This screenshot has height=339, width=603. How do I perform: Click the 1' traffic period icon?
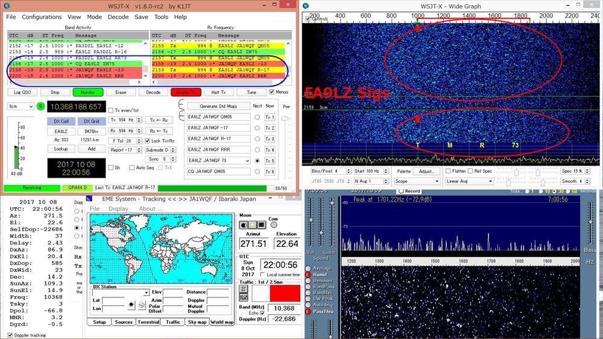point(244,288)
